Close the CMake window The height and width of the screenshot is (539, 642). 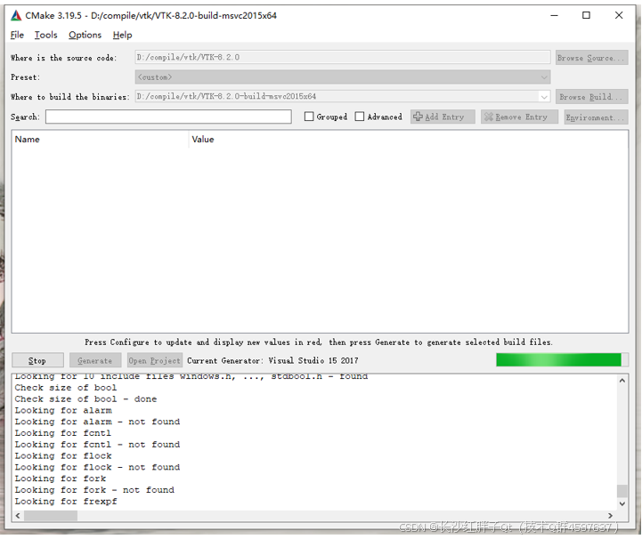coord(619,15)
